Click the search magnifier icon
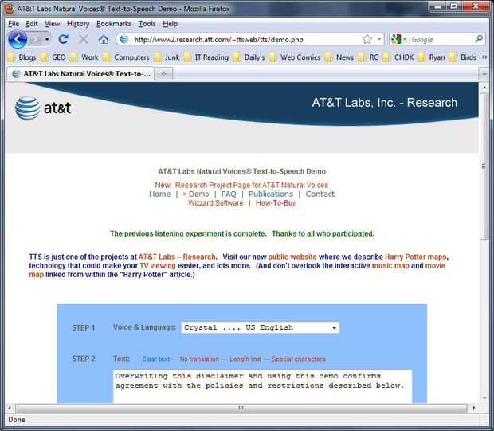The image size is (494, 431). (x=479, y=39)
